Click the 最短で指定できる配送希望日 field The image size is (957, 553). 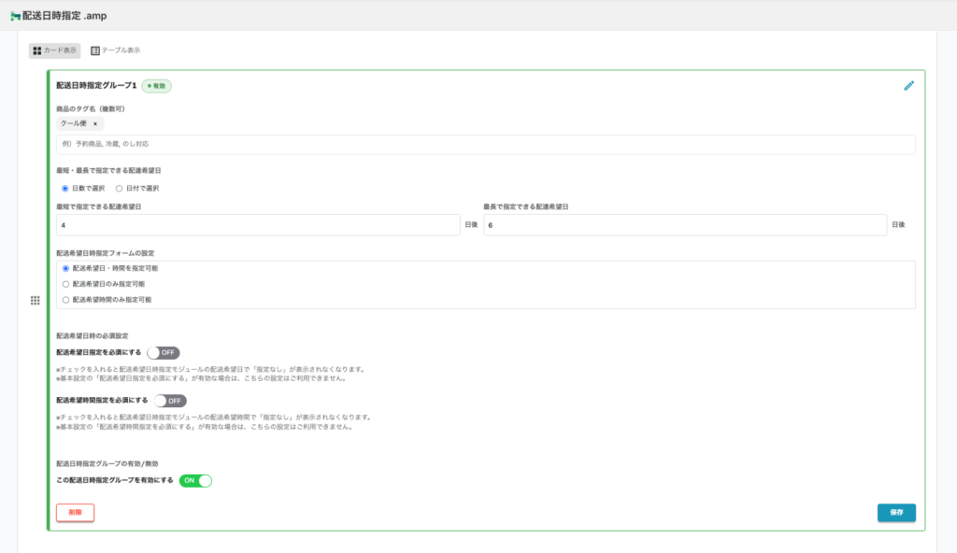click(x=258, y=225)
